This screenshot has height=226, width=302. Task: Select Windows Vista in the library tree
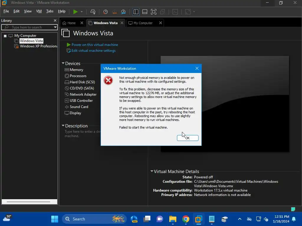click(31, 41)
